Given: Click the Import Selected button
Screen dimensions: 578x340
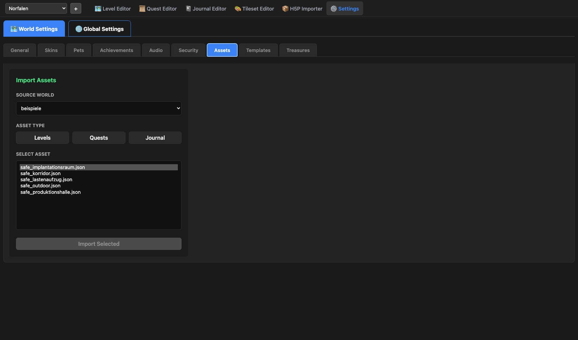Looking at the screenshot, I should tap(99, 244).
